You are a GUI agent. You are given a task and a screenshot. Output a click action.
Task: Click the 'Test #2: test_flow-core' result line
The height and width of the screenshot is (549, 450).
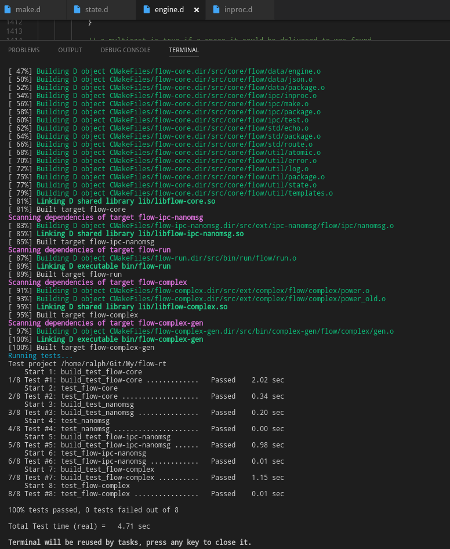[146, 396]
